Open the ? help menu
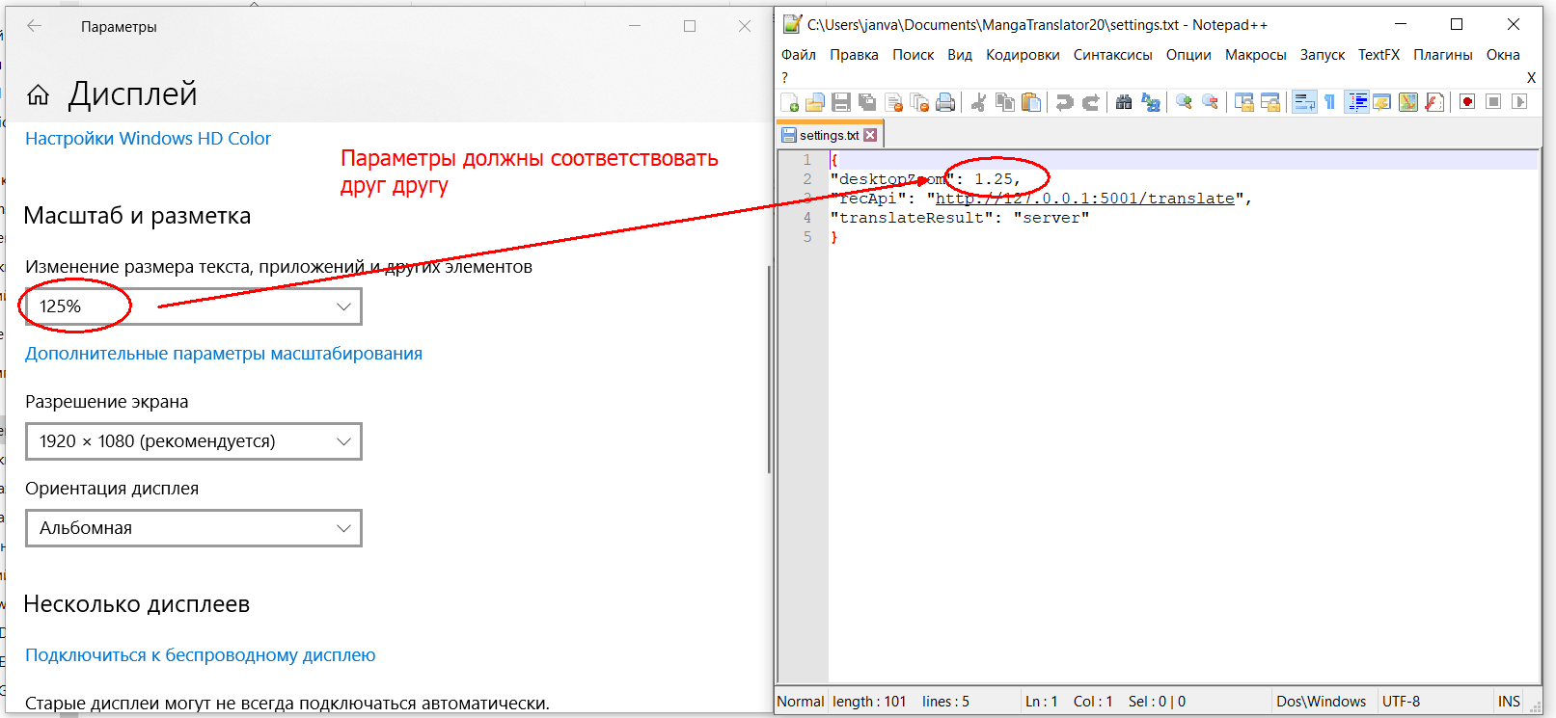This screenshot has height=718, width=1556. click(x=784, y=77)
